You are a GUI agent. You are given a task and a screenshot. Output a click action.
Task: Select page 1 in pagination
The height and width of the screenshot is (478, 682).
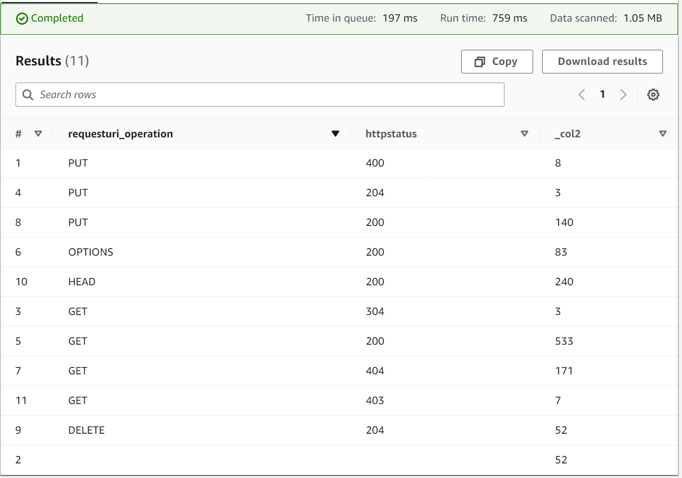(603, 95)
